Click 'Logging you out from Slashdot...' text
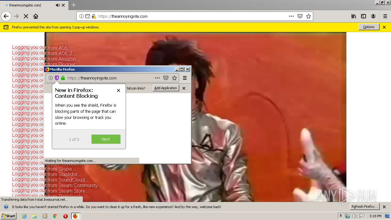 46,174
